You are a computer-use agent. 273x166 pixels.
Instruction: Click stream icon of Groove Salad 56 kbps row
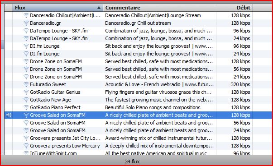(26, 123)
